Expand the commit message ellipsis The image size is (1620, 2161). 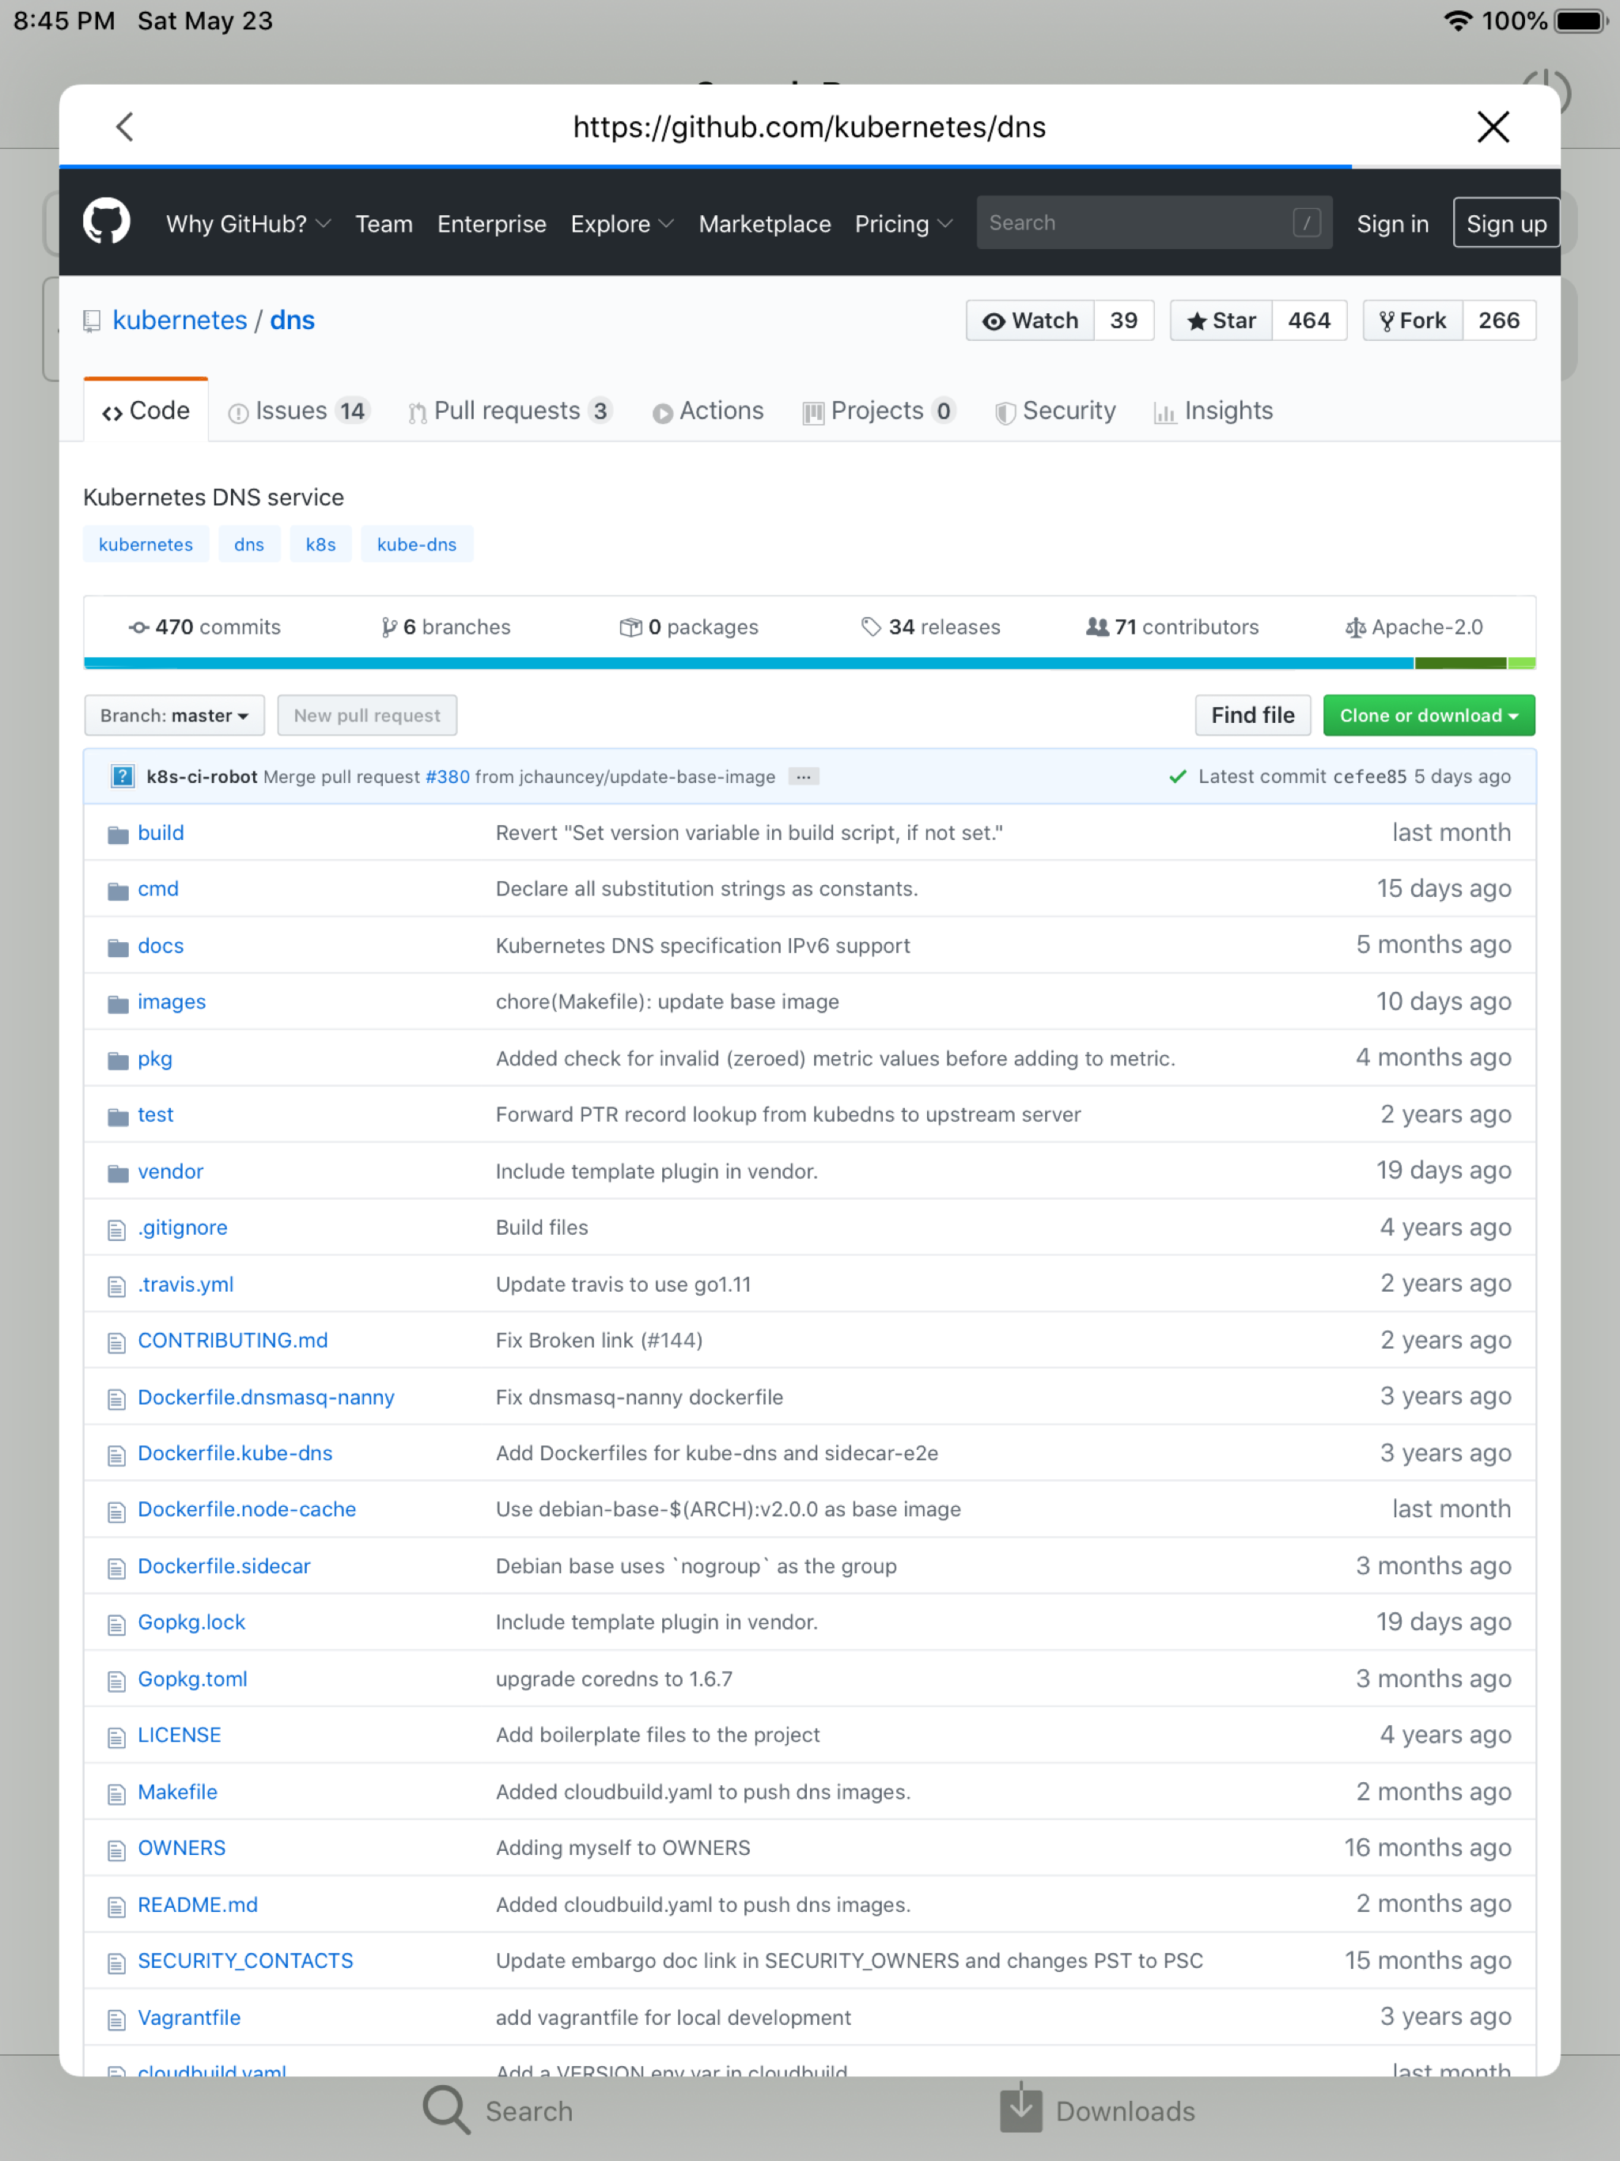[803, 776]
